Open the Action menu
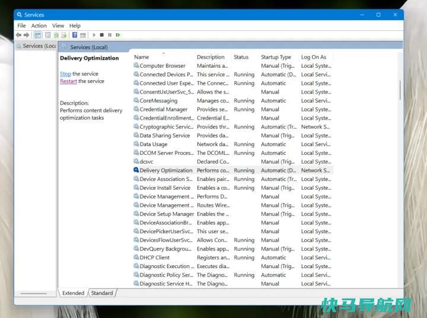 (x=39, y=26)
